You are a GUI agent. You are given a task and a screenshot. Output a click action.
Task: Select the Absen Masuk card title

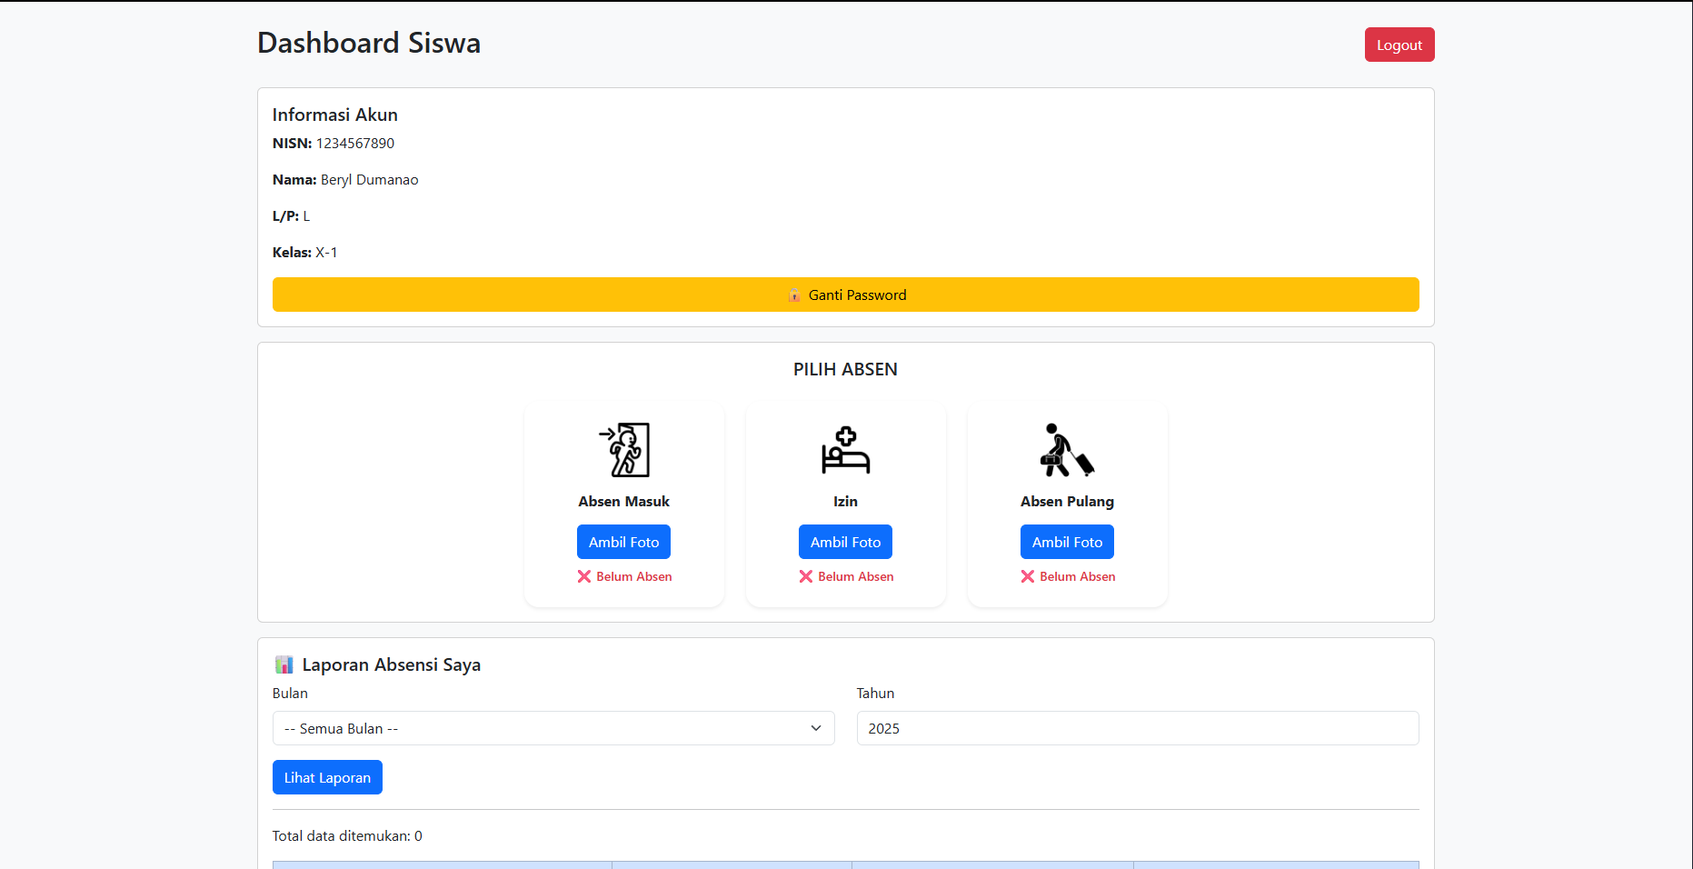pos(623,501)
